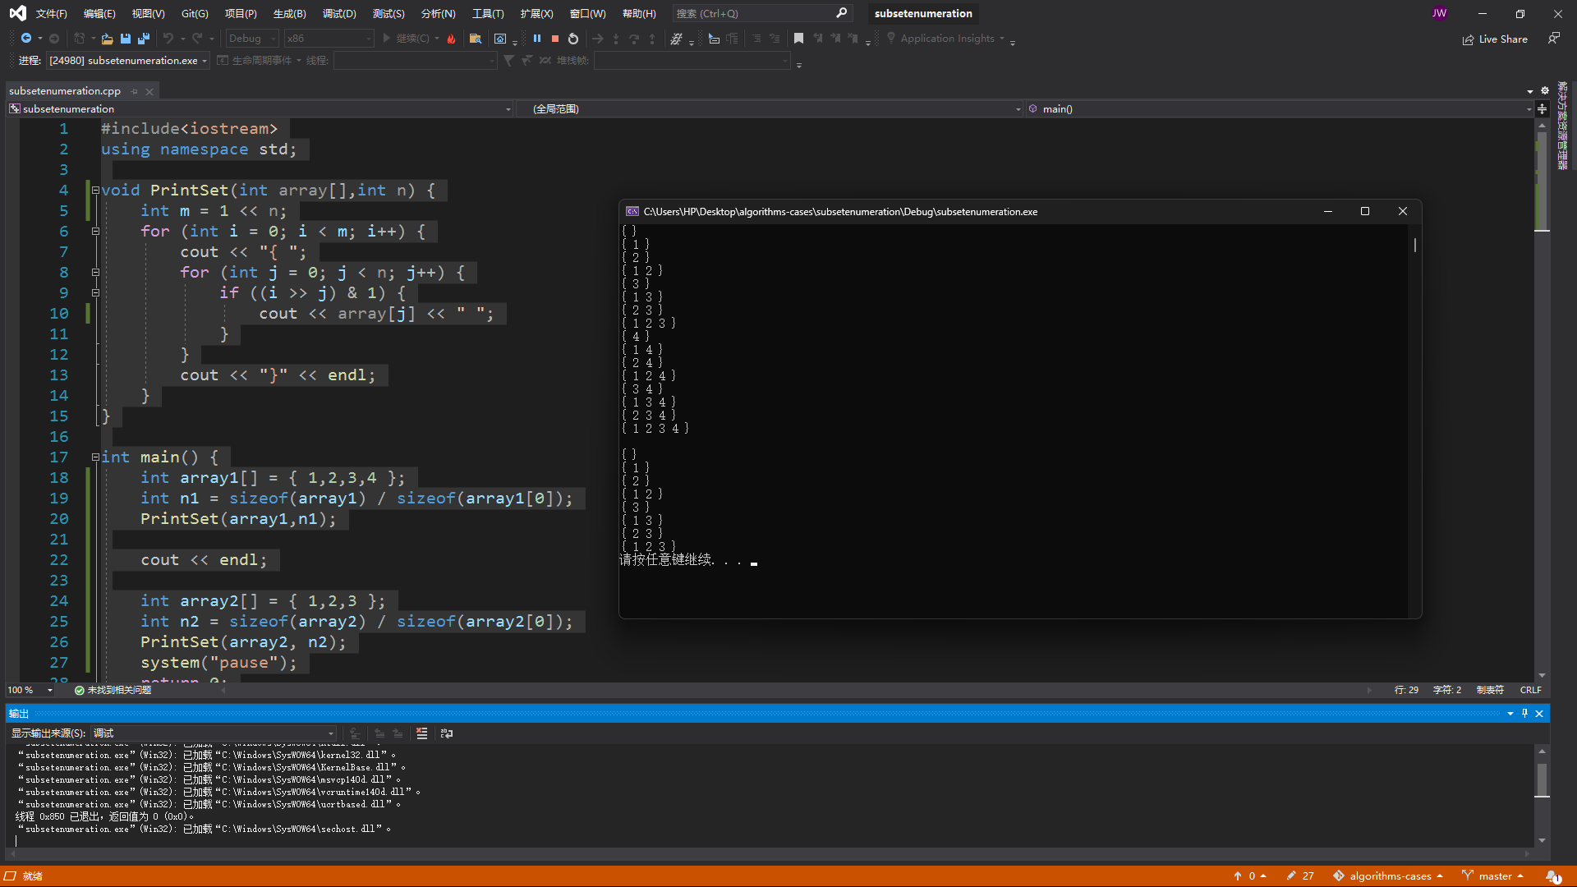Click the 27 pending changes pencil
Screen dimensions: 1577x887
tap(1300, 876)
